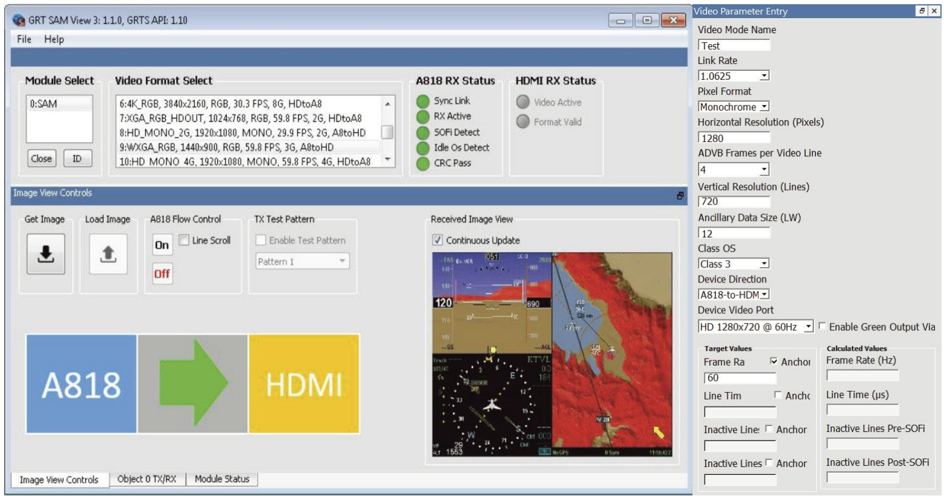Click the received image preview
The width and height of the screenshot is (944, 496).
[x=552, y=355]
